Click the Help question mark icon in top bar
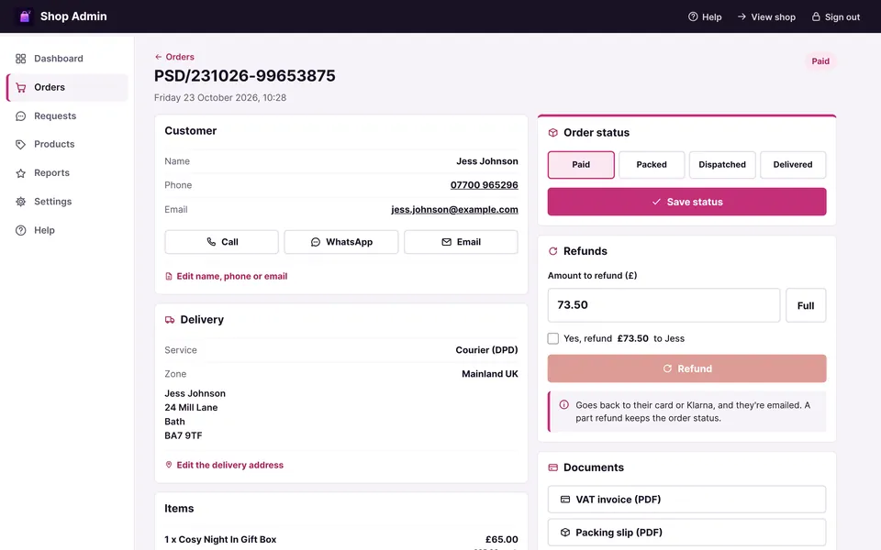Viewport: 881px width, 550px height. 693,16
